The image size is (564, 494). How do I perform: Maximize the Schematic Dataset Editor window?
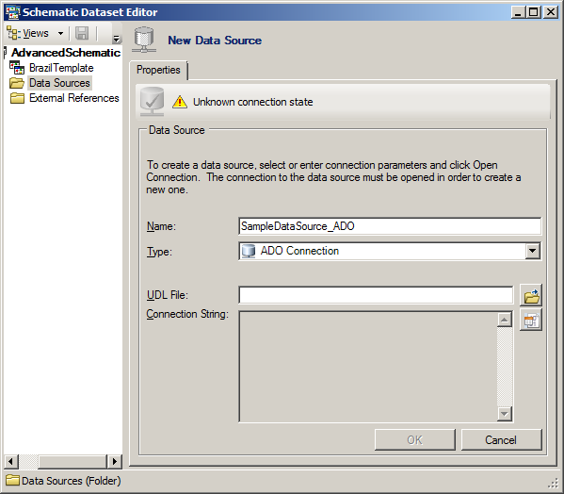coord(534,12)
